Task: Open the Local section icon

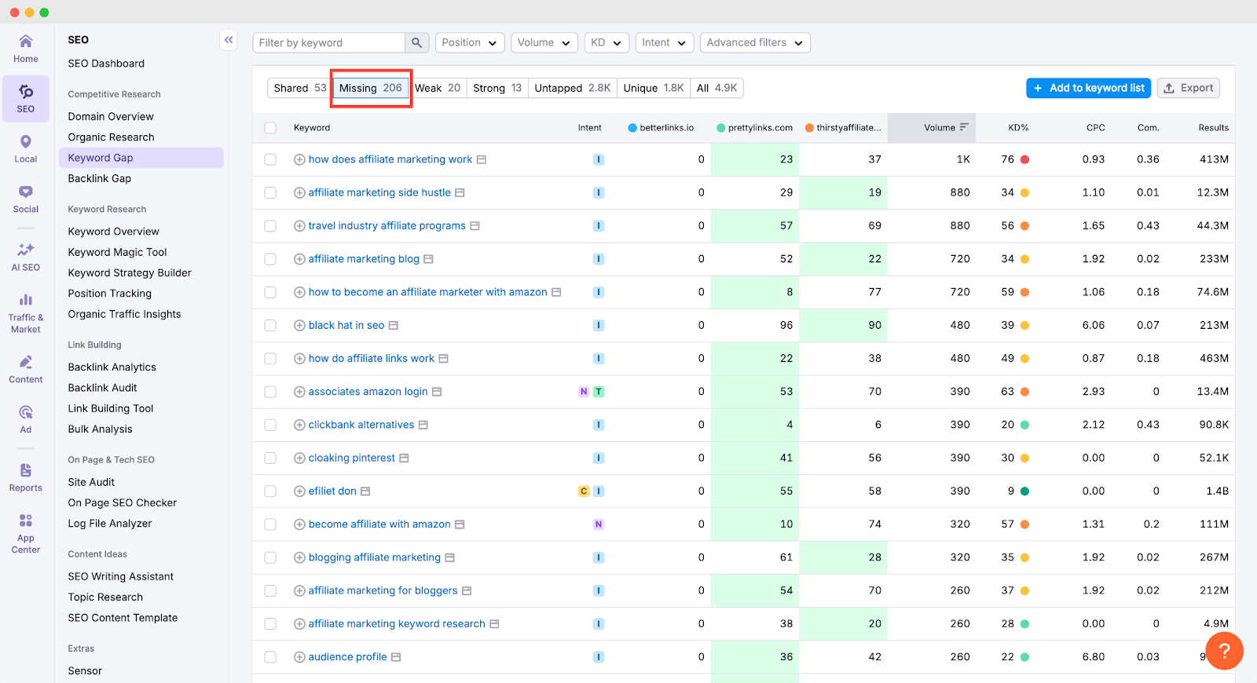Action: pyautogui.click(x=25, y=148)
